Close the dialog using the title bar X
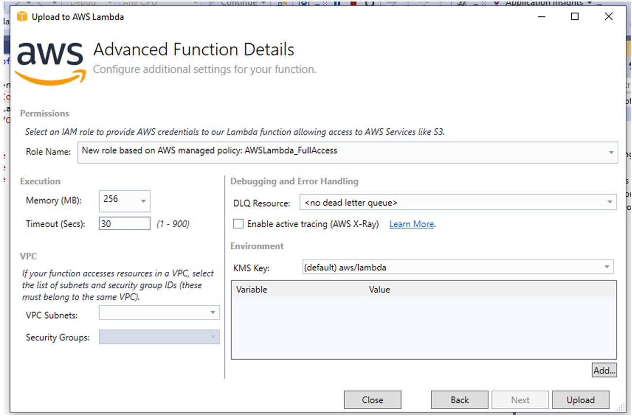 pos(608,17)
